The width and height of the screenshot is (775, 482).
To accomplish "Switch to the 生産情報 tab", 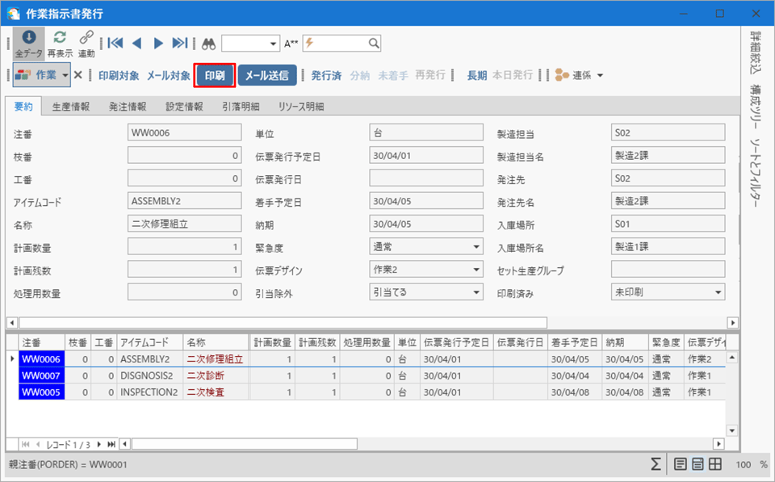I will 71,107.
